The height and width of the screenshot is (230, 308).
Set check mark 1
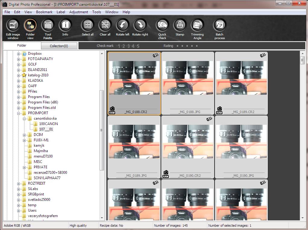(x=119, y=46)
